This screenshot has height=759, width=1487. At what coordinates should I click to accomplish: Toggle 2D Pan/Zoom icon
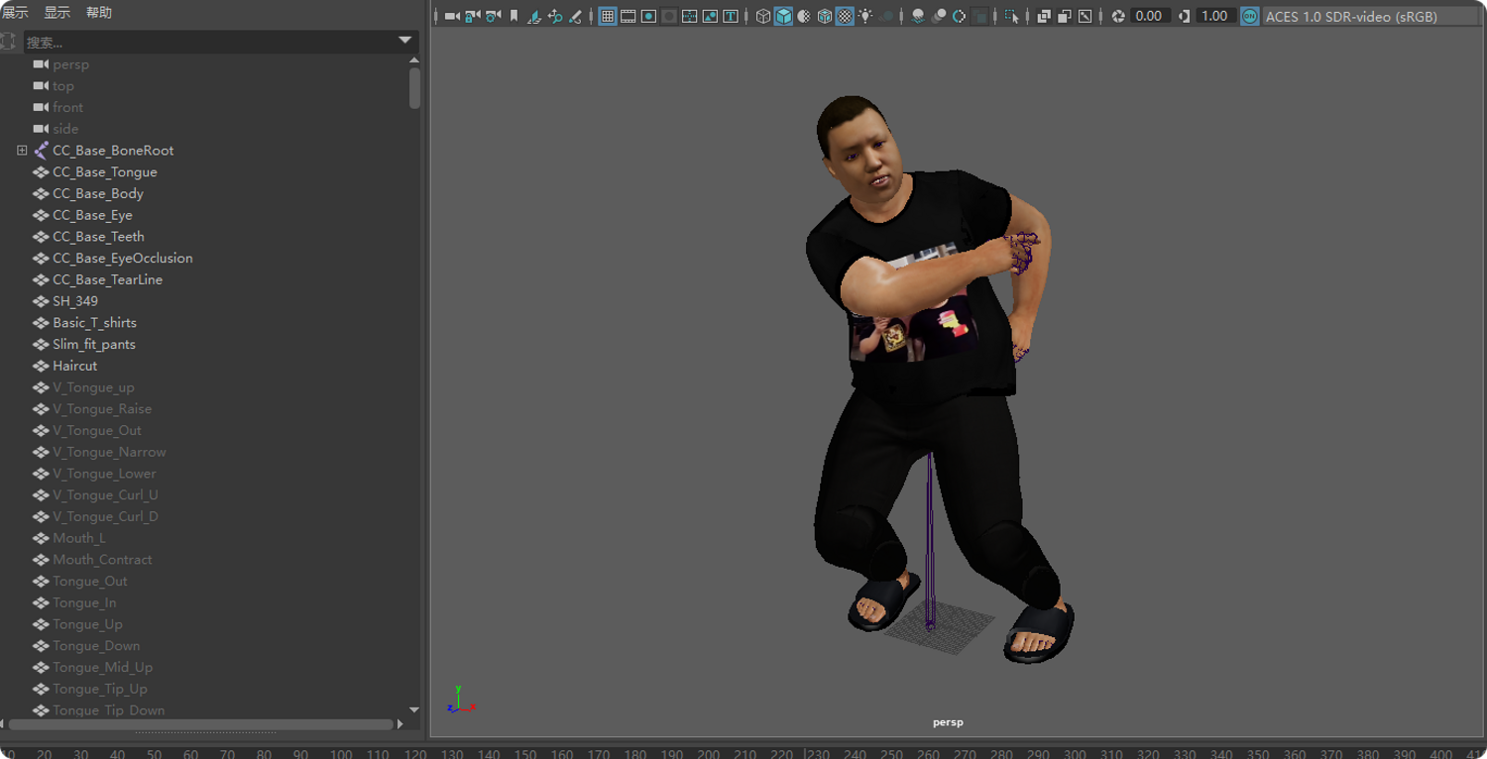555,16
